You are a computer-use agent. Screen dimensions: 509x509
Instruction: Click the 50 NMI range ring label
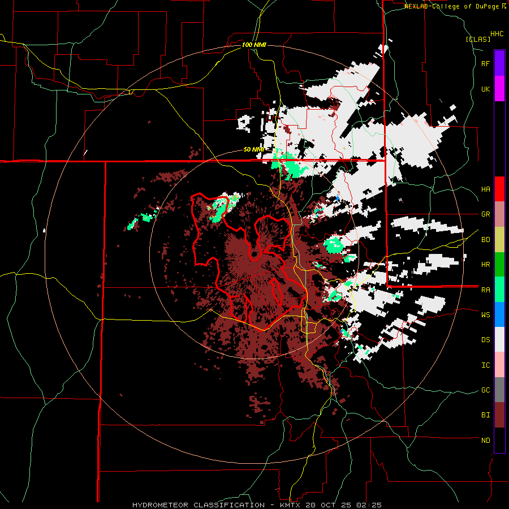[x=253, y=149]
